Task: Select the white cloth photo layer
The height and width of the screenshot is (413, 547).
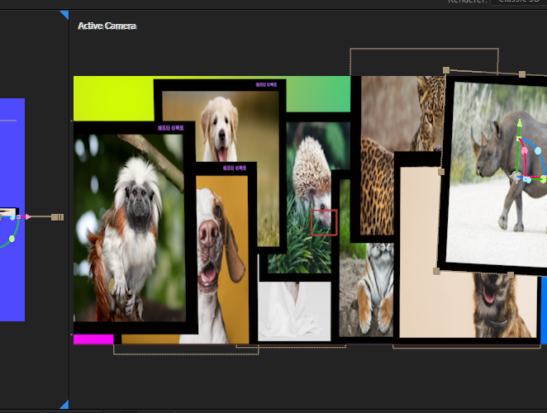Action: tap(294, 311)
